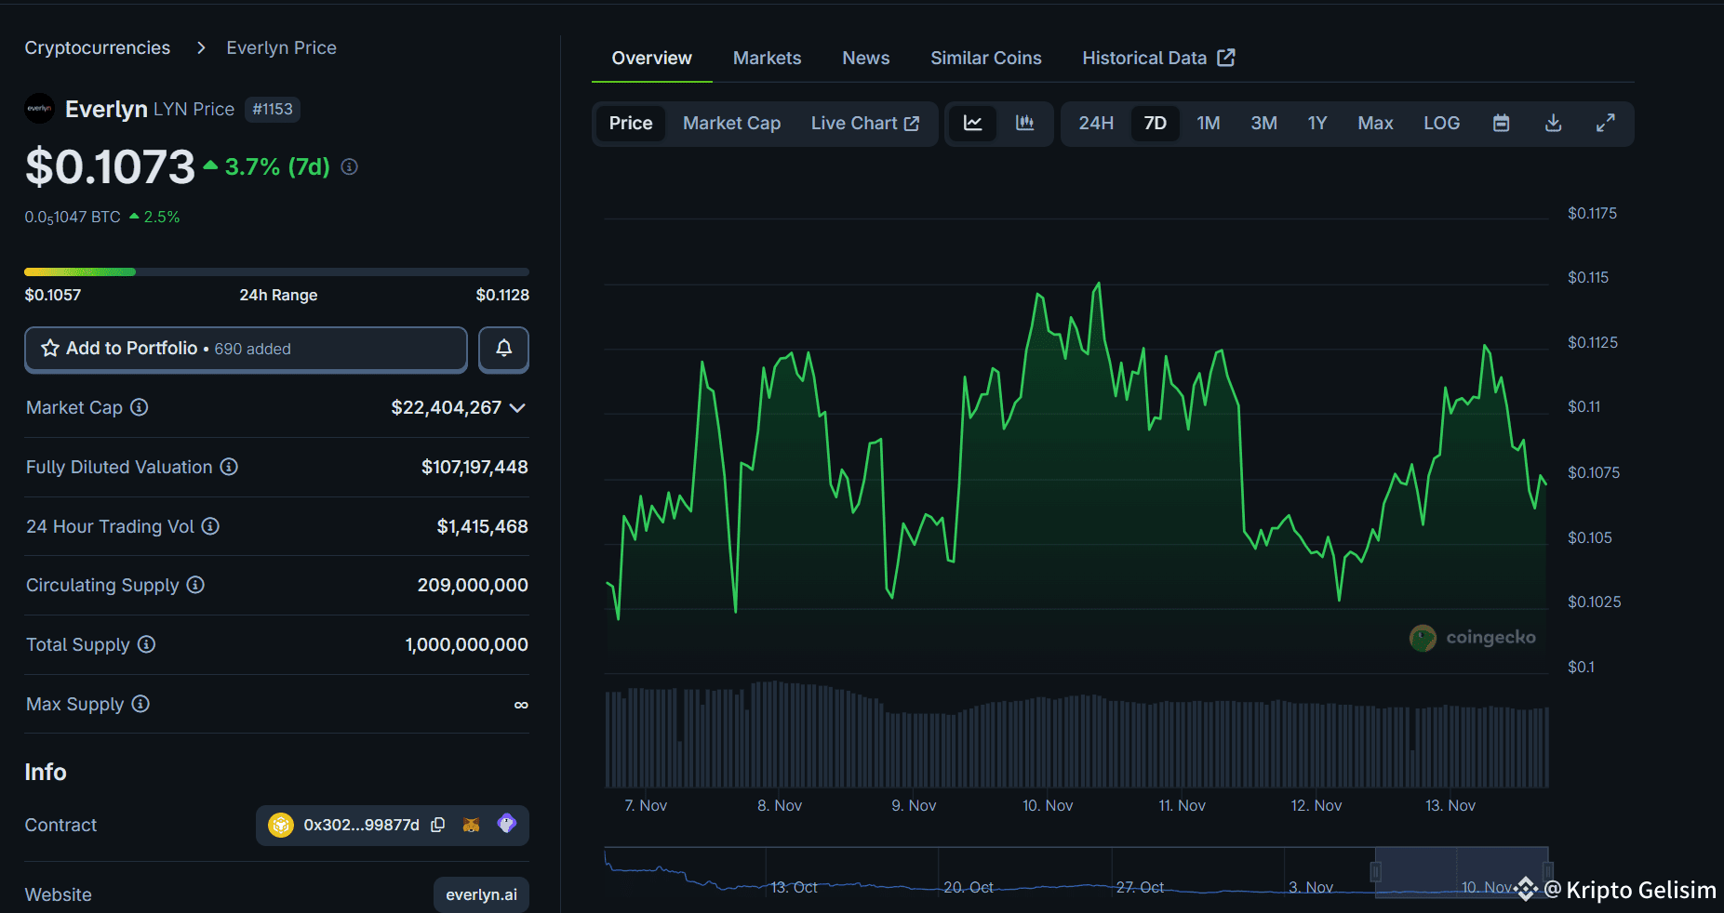The image size is (1724, 913).
Task: Select the line chart view icon
Action: pyautogui.click(x=972, y=123)
